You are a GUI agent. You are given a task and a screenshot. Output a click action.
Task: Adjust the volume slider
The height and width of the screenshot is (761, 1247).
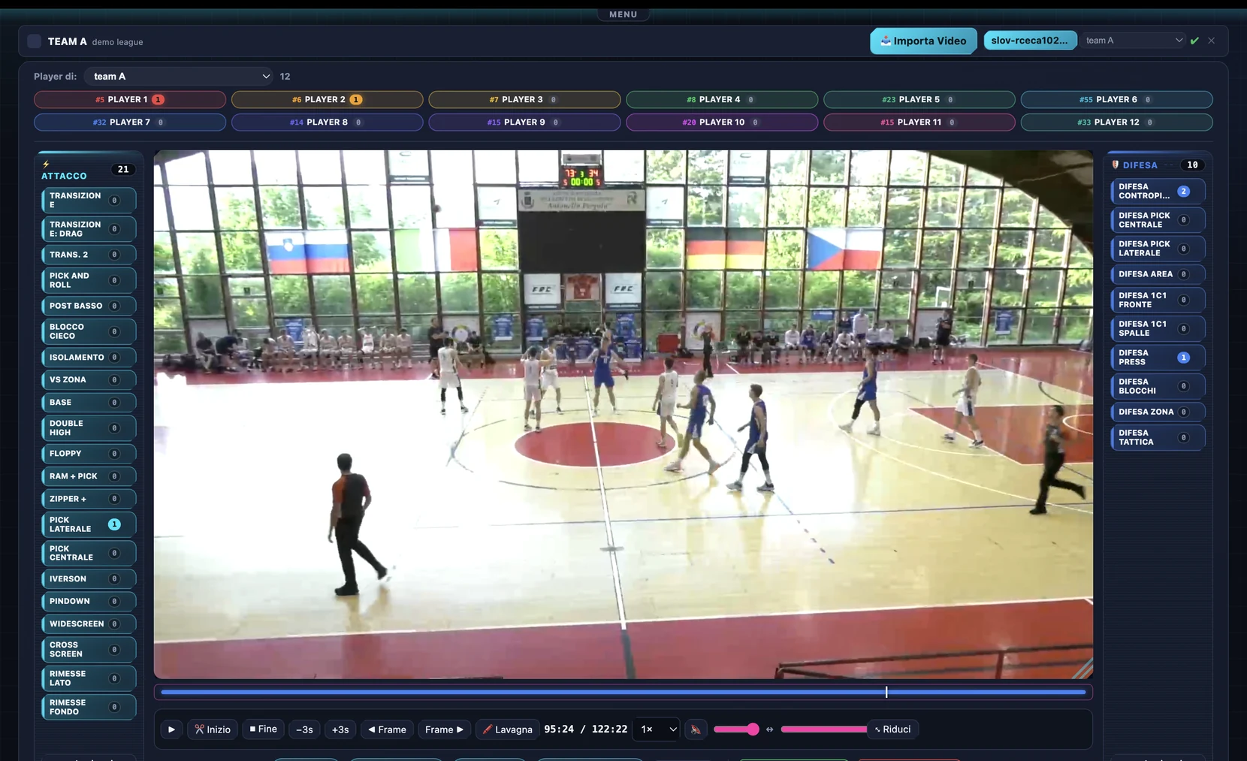click(735, 729)
